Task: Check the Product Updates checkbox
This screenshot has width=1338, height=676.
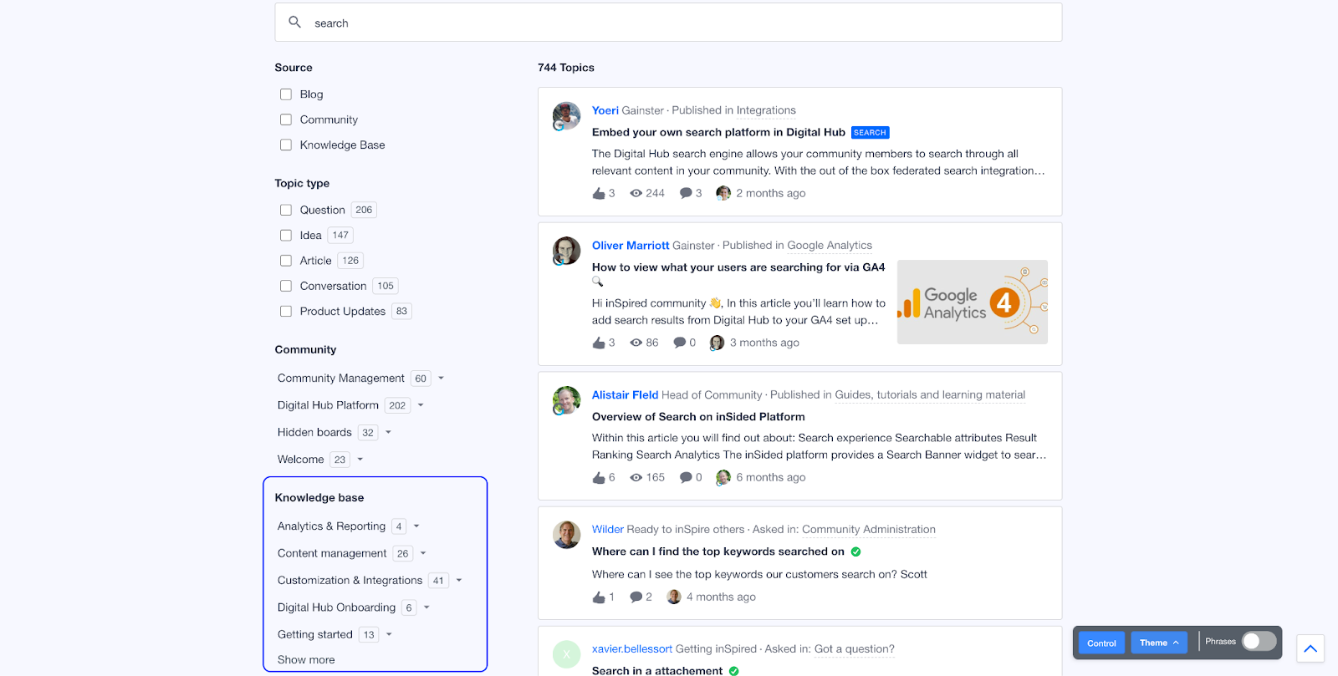Action: [x=286, y=311]
